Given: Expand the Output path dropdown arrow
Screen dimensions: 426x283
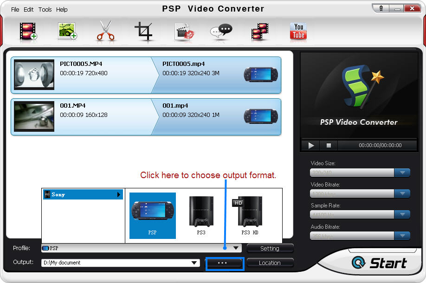Looking at the screenshot, I should pos(194,263).
